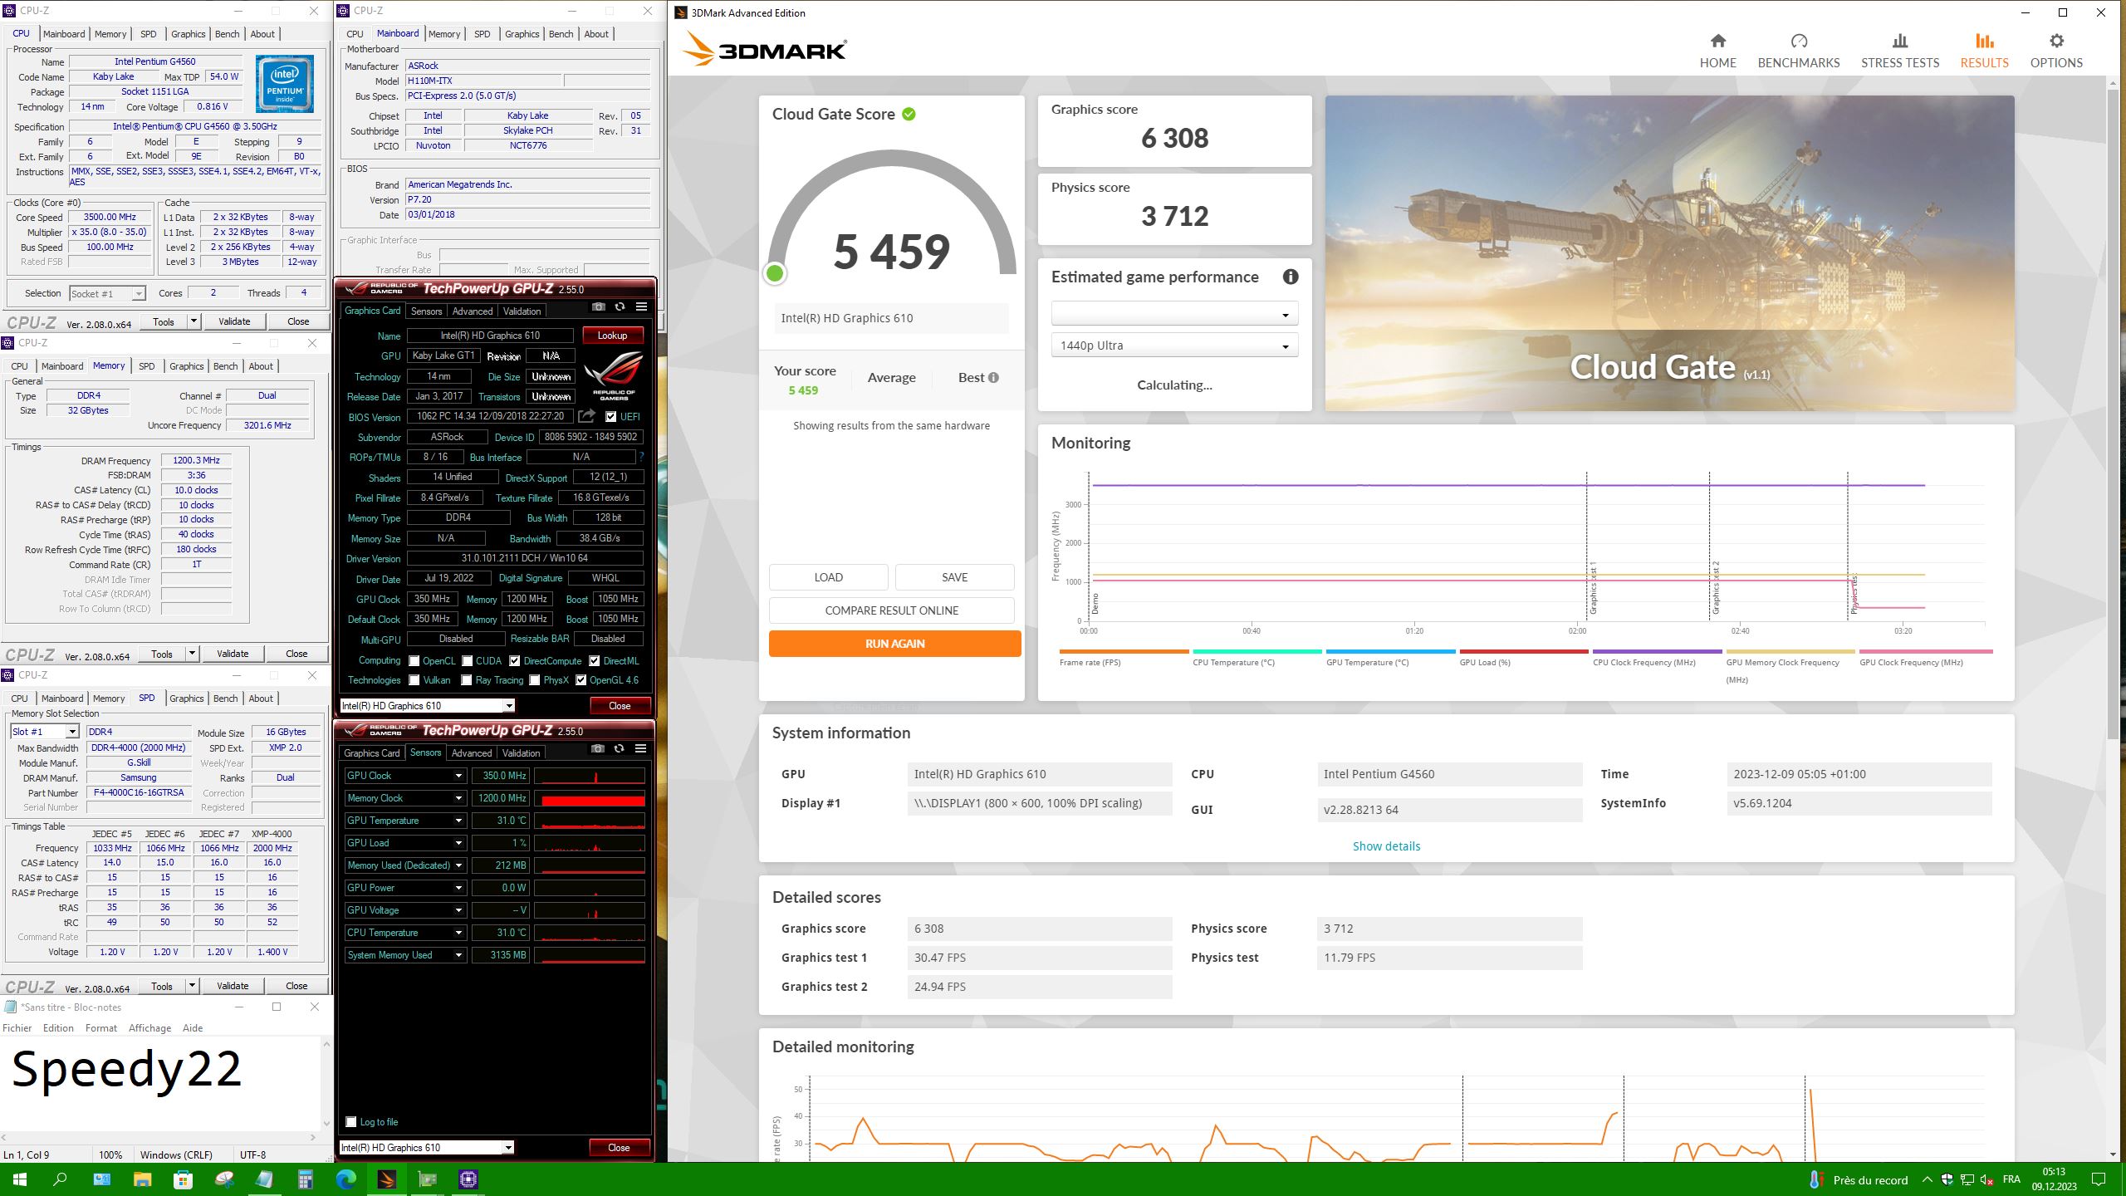
Task: Toggle the DirectCompute checkbox
Action: pyautogui.click(x=515, y=661)
